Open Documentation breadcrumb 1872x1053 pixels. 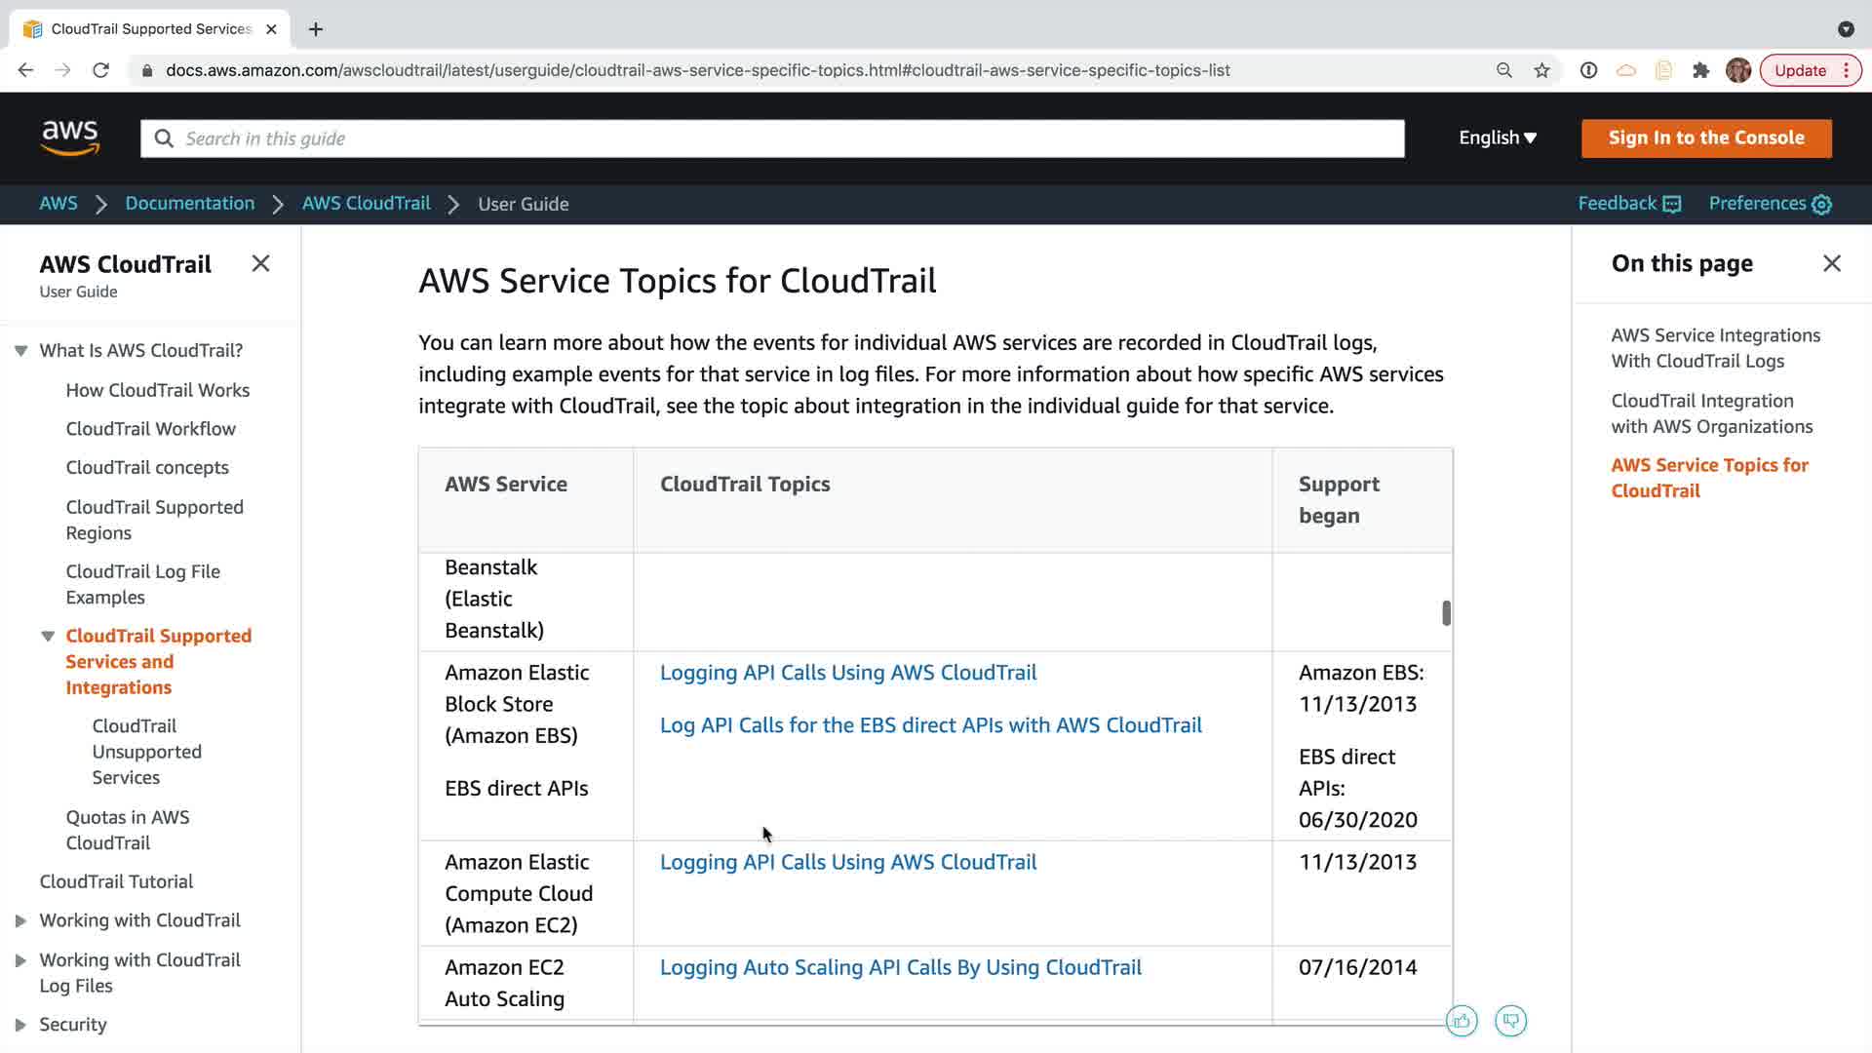[x=189, y=203]
